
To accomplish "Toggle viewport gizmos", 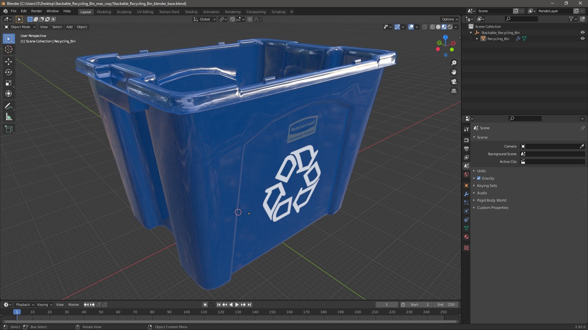I will tap(397, 27).
